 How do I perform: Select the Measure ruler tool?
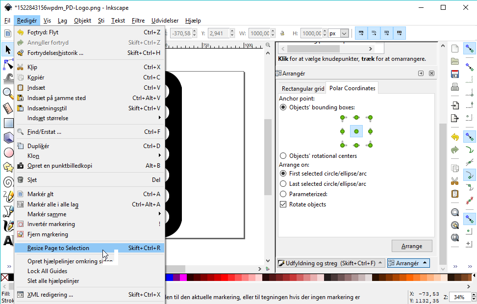coord(8,108)
